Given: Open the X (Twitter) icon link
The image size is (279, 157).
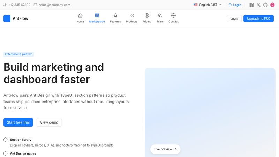Looking at the screenshot, I should 258,5.
